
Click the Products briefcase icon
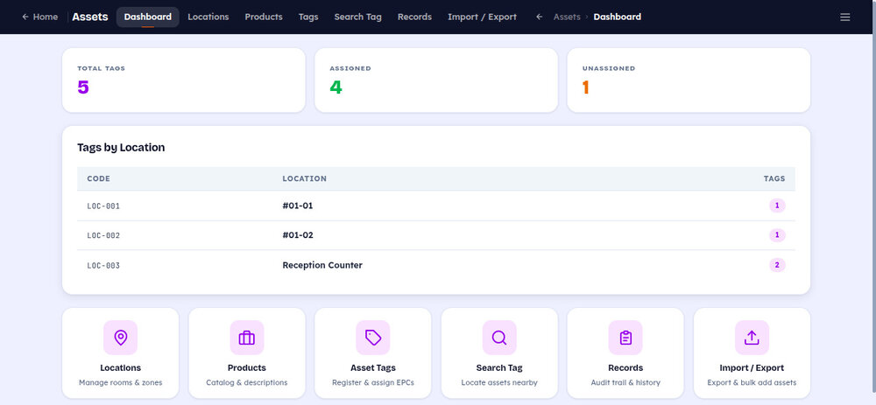(x=246, y=338)
